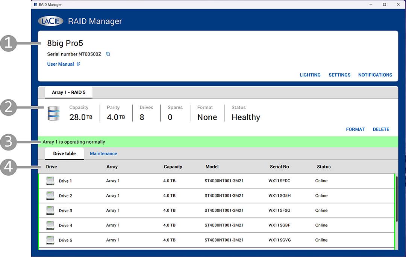Open the external link icon beside User Manual
406x257 pixels.
[x=79, y=64]
